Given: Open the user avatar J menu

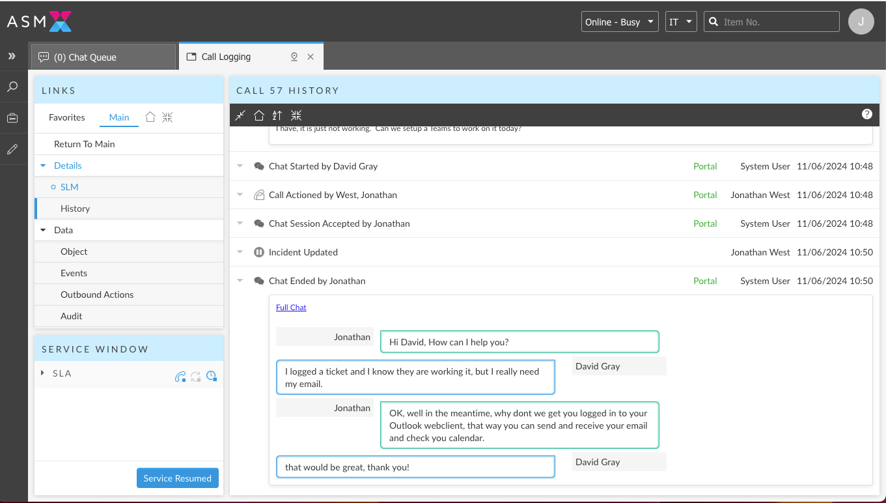Looking at the screenshot, I should [861, 22].
